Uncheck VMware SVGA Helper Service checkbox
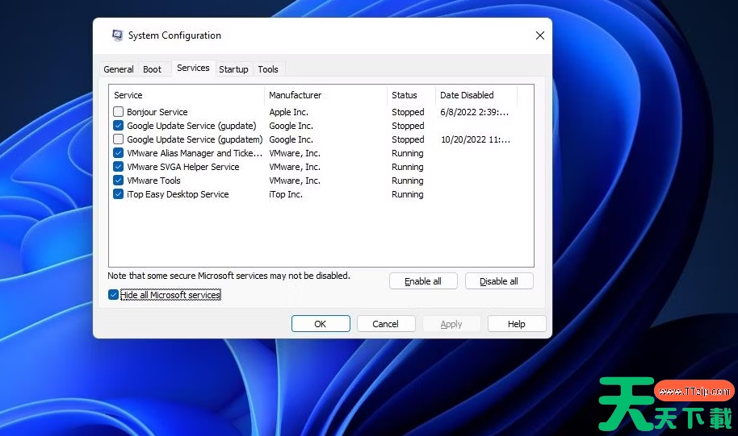The height and width of the screenshot is (436, 738). tap(118, 167)
